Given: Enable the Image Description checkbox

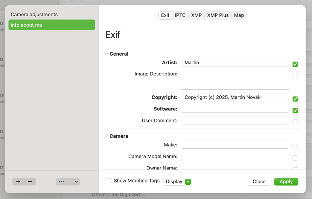Looking at the screenshot, I should [295, 75].
